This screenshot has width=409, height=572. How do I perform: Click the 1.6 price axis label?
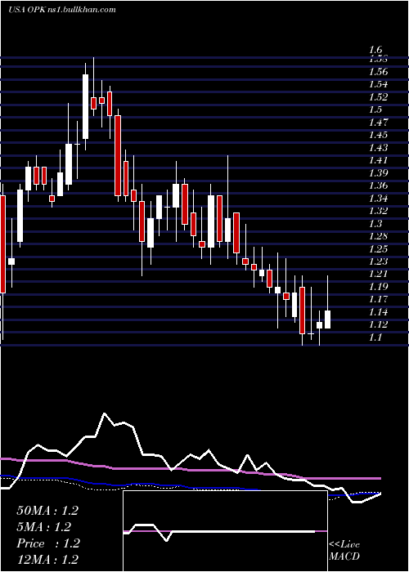coord(375,49)
